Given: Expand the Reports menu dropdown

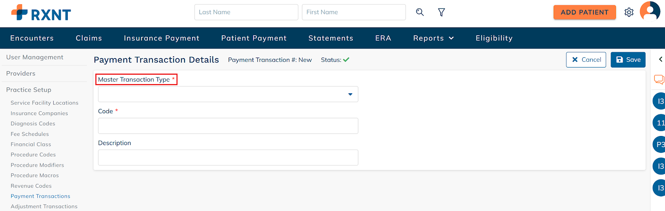Looking at the screenshot, I should pos(433,38).
